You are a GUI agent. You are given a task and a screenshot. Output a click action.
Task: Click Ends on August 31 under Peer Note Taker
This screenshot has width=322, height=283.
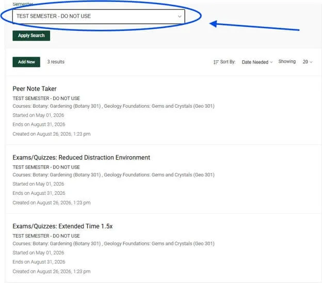[39, 124]
